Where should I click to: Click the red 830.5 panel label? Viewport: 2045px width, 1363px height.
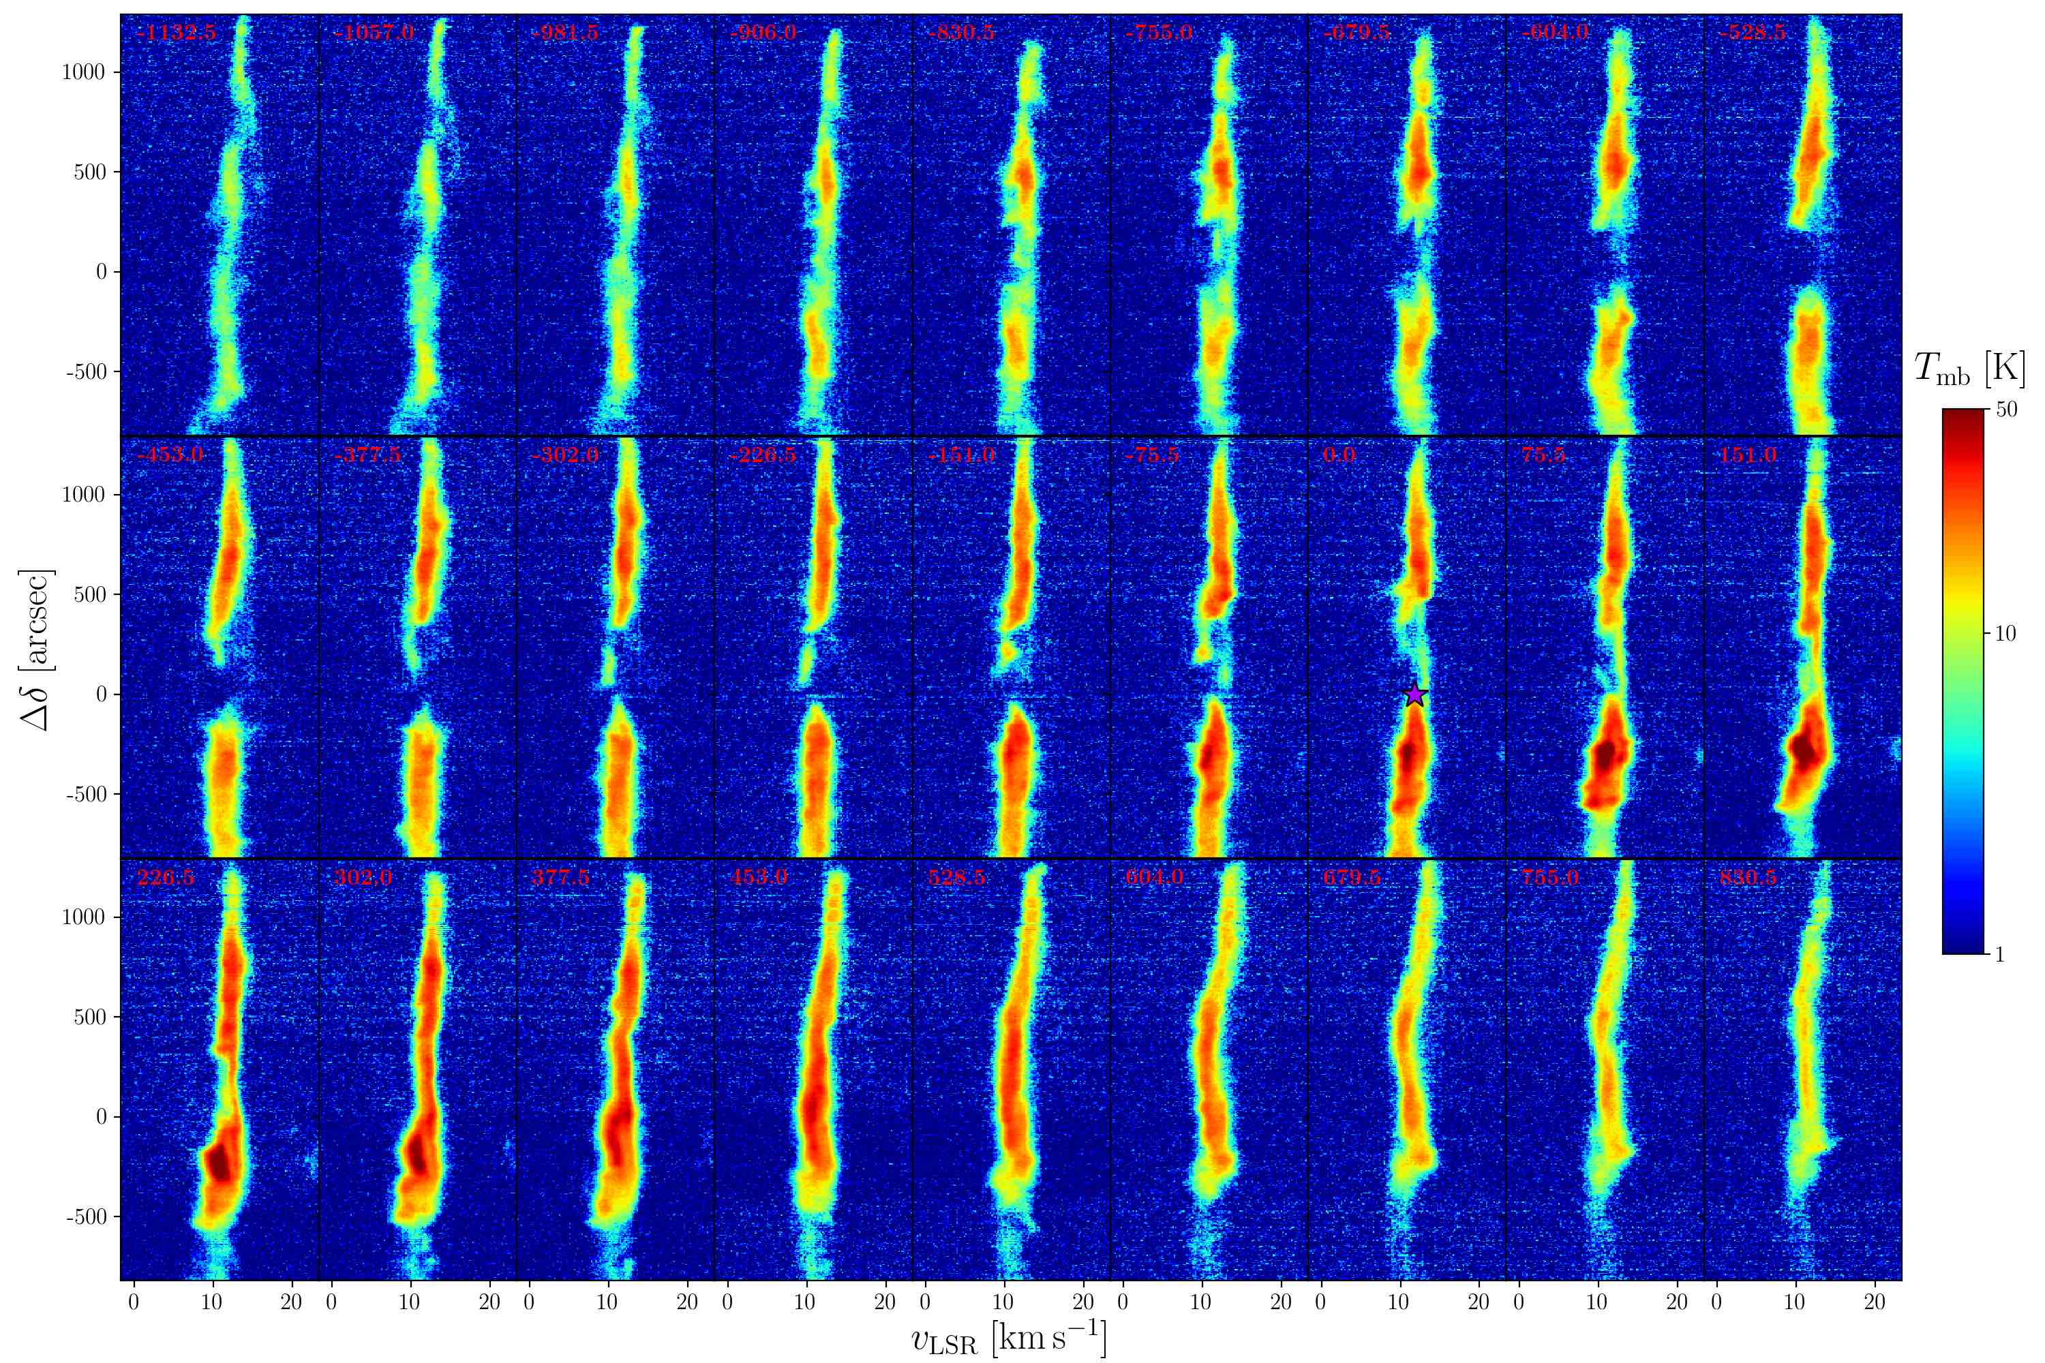click(1748, 878)
